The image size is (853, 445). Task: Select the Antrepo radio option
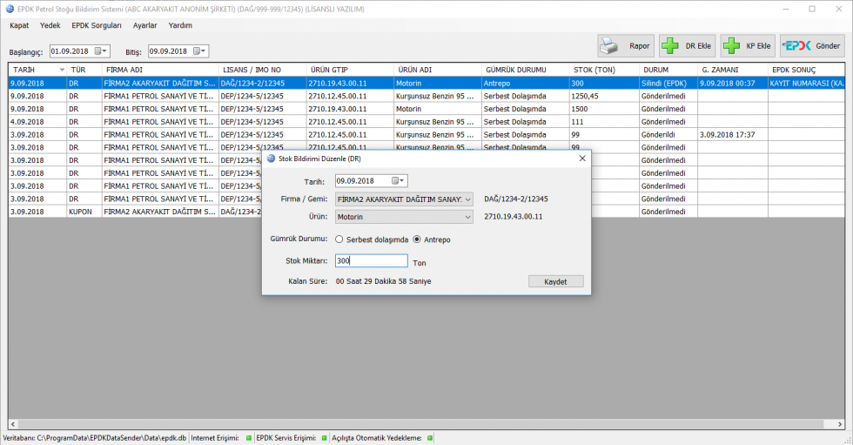click(417, 239)
